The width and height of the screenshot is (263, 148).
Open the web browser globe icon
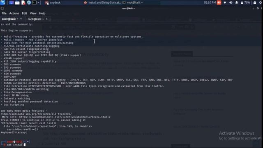[29, 2]
